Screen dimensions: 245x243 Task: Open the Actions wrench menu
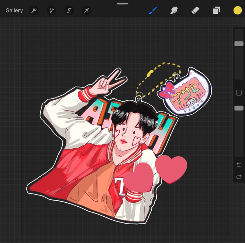click(x=34, y=10)
